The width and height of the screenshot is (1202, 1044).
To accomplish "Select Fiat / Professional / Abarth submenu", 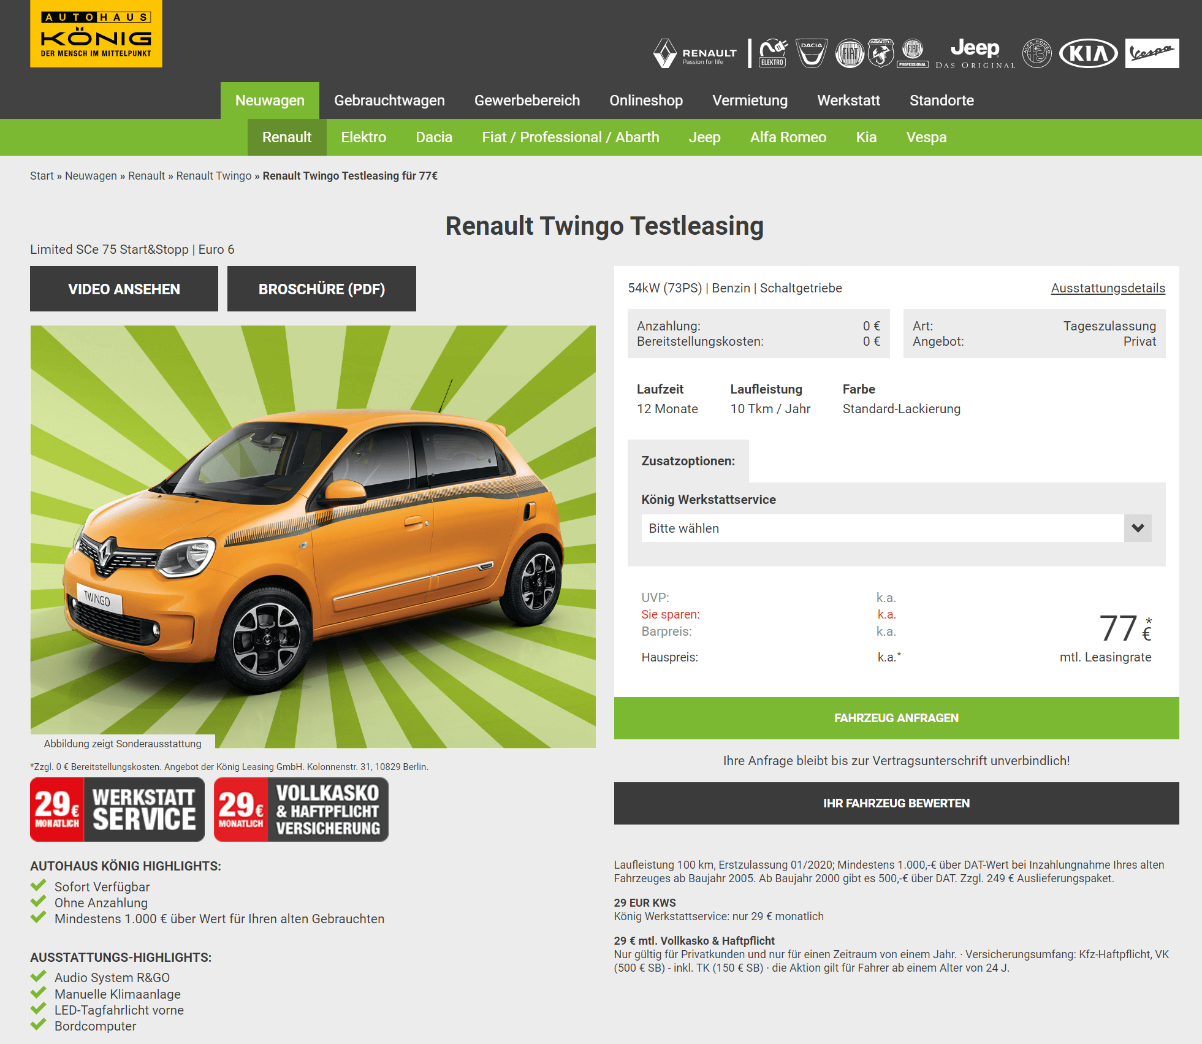I will click(571, 137).
